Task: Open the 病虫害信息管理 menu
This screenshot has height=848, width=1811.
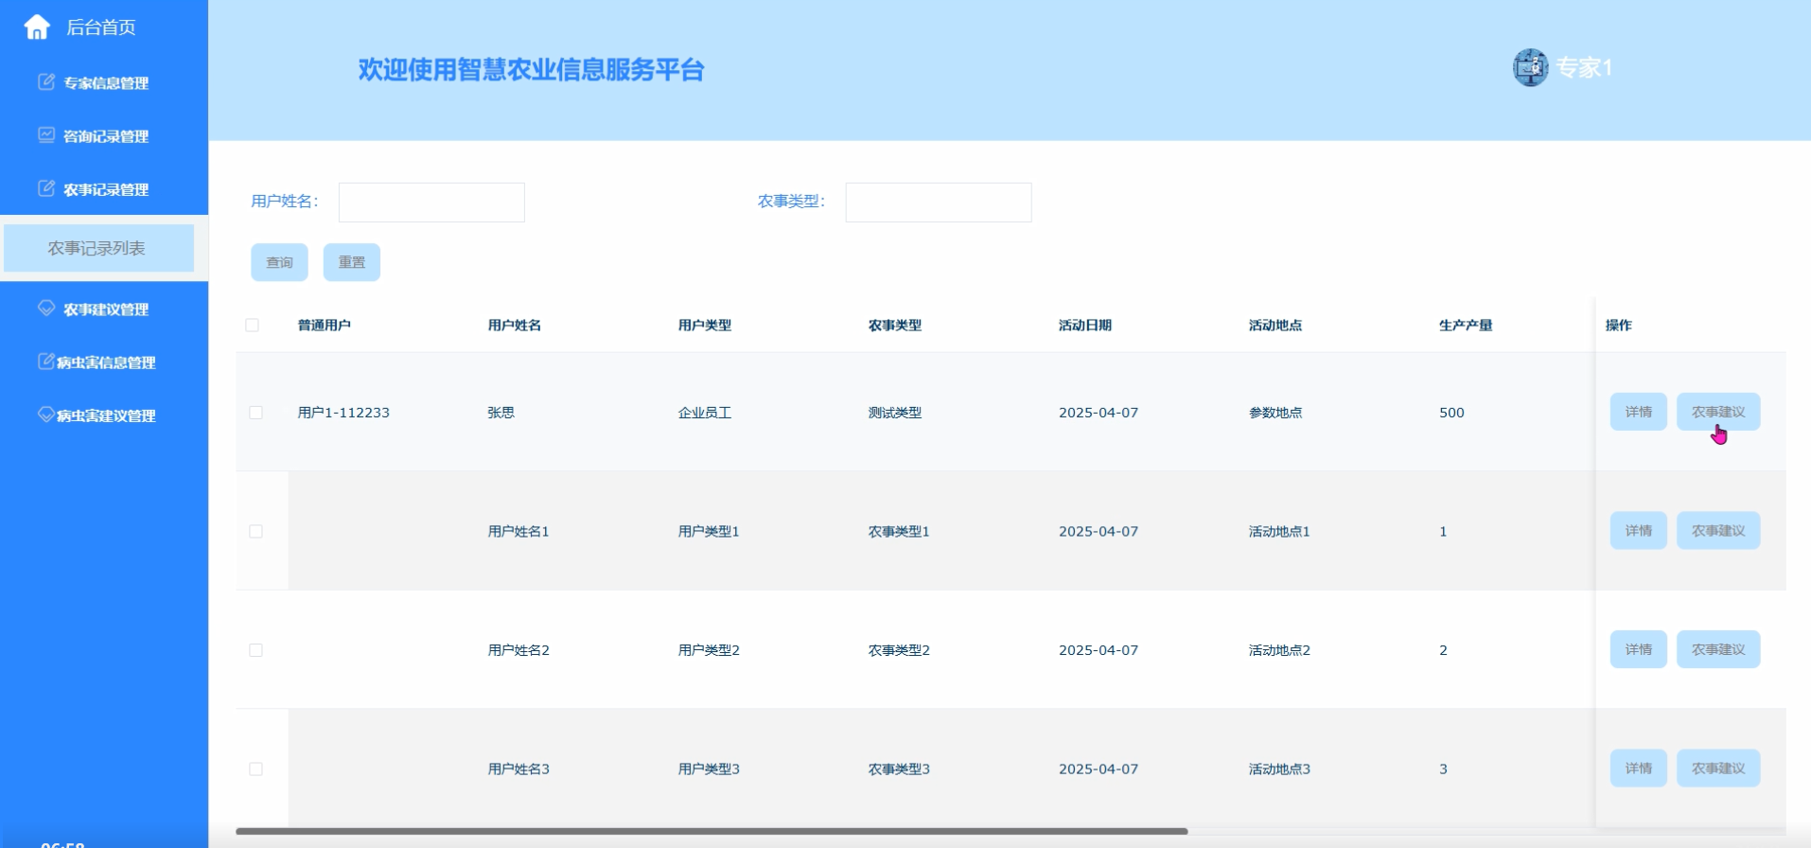Action: tap(104, 362)
